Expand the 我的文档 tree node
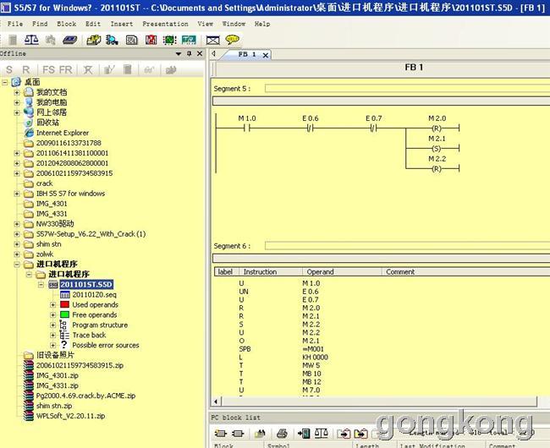Viewport: 550px width, 448px height. point(16,92)
